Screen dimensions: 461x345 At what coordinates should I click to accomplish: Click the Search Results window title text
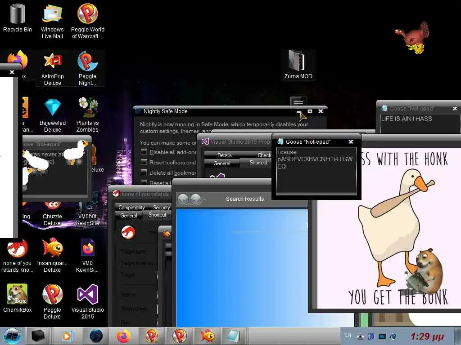point(245,199)
